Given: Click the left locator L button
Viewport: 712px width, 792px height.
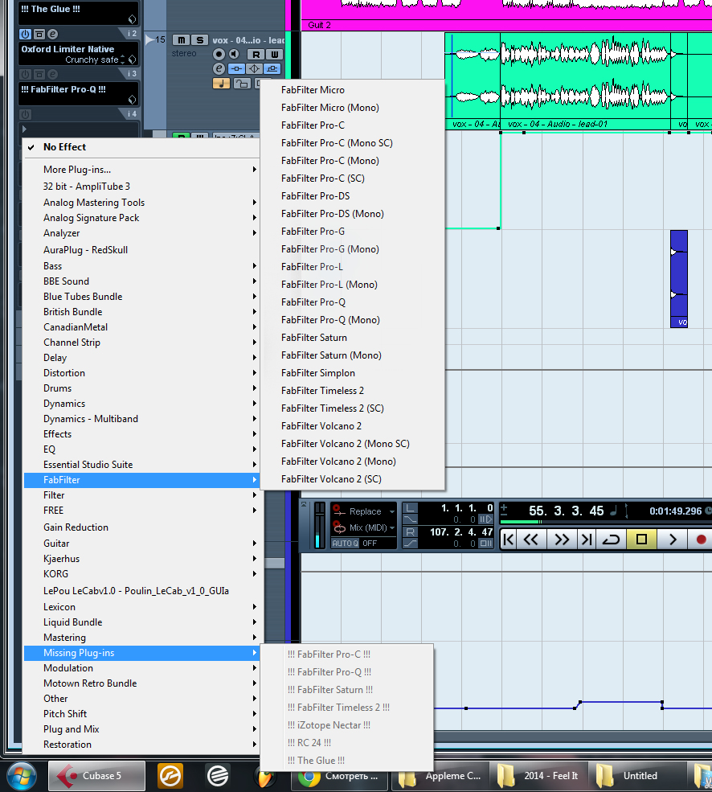Looking at the screenshot, I should pyautogui.click(x=411, y=507).
